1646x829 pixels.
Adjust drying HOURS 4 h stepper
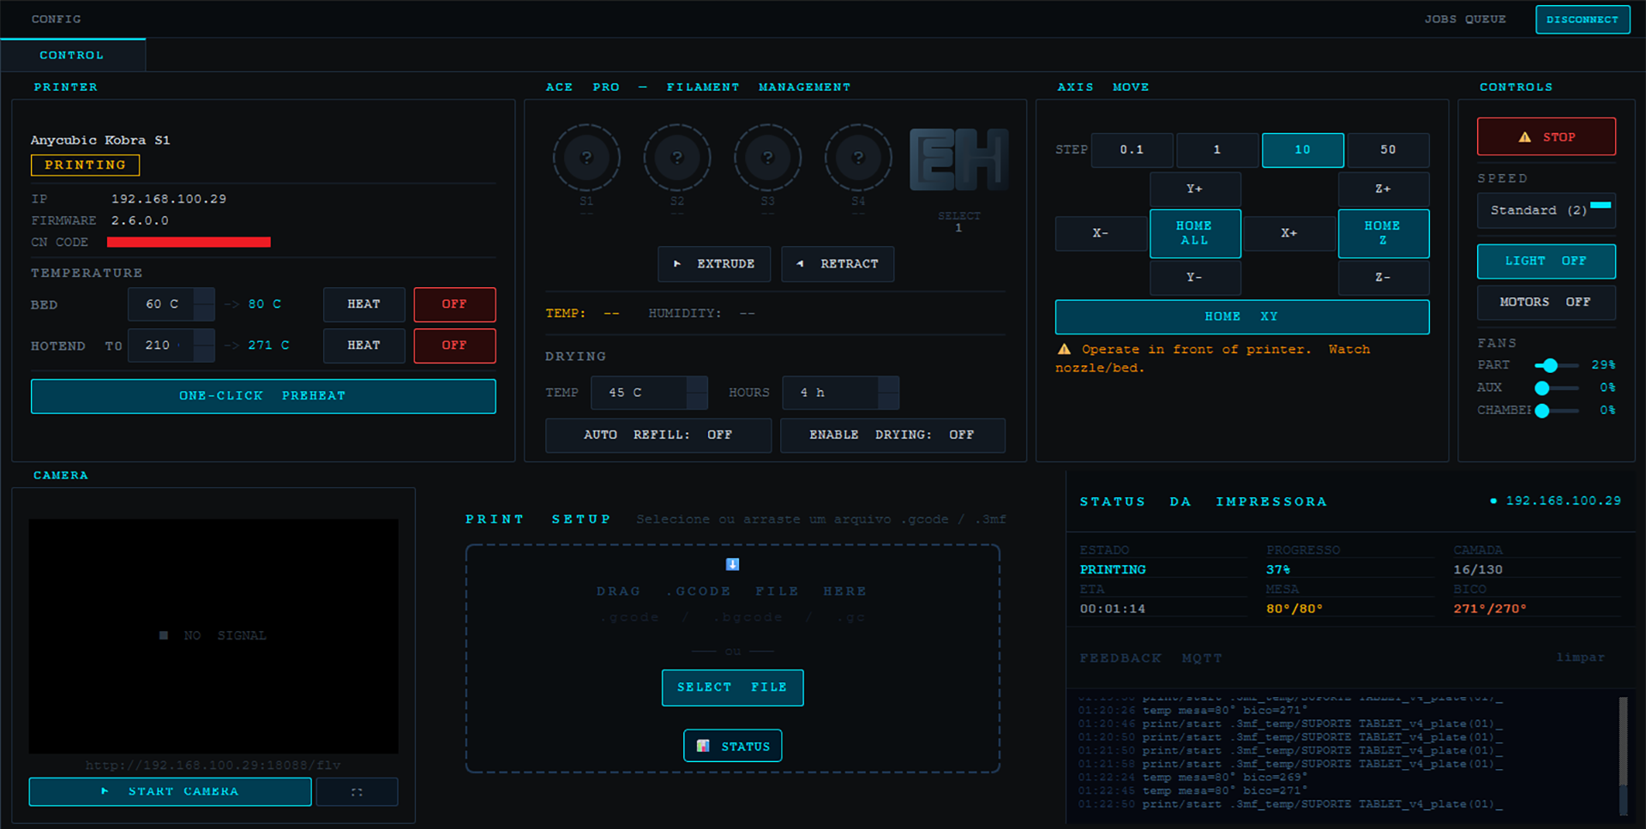point(888,393)
